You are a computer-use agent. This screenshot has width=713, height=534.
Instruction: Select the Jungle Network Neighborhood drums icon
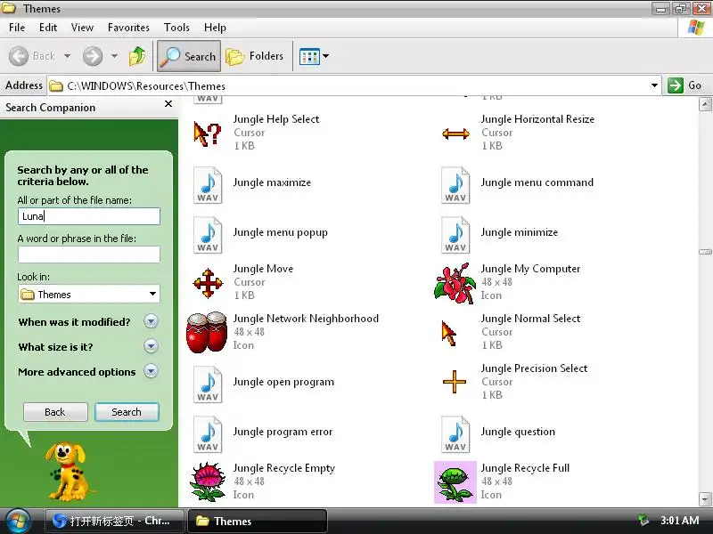click(x=207, y=332)
